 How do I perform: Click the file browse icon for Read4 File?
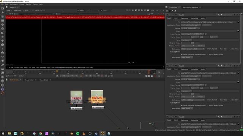(238, 73)
